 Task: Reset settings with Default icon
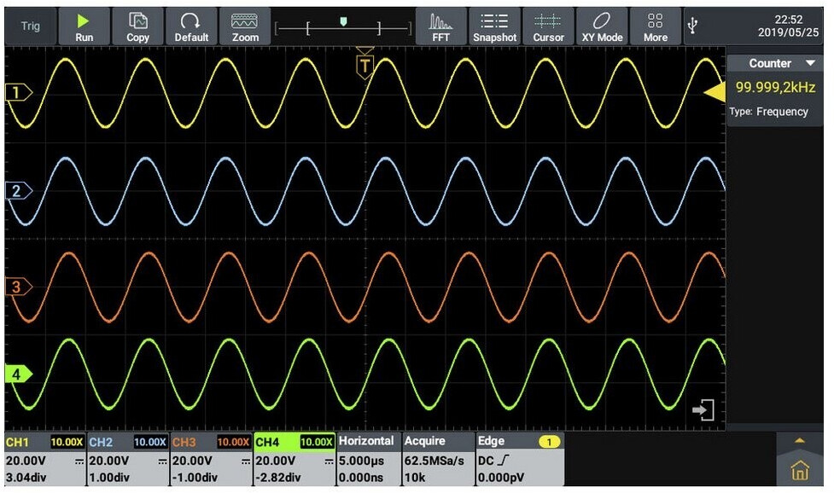click(191, 26)
